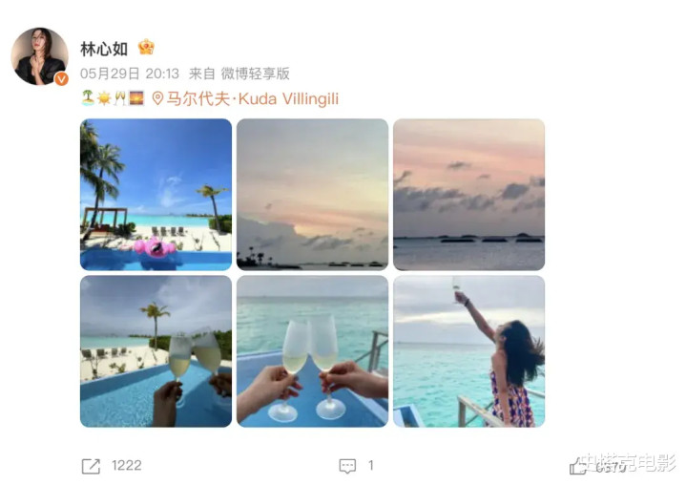Click the comment count 1
The image size is (686, 485).
pyautogui.click(x=370, y=465)
